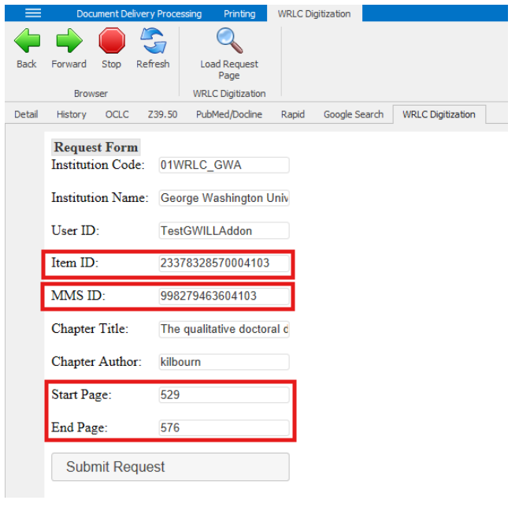519x515 pixels.
Task: Click Load Request Page magnifier icon
Action: pyautogui.click(x=229, y=41)
